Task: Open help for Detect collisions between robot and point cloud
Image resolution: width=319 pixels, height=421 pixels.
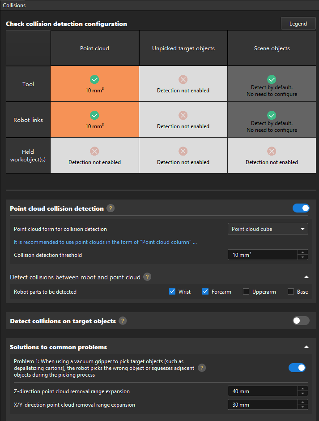Action: pos(147,277)
